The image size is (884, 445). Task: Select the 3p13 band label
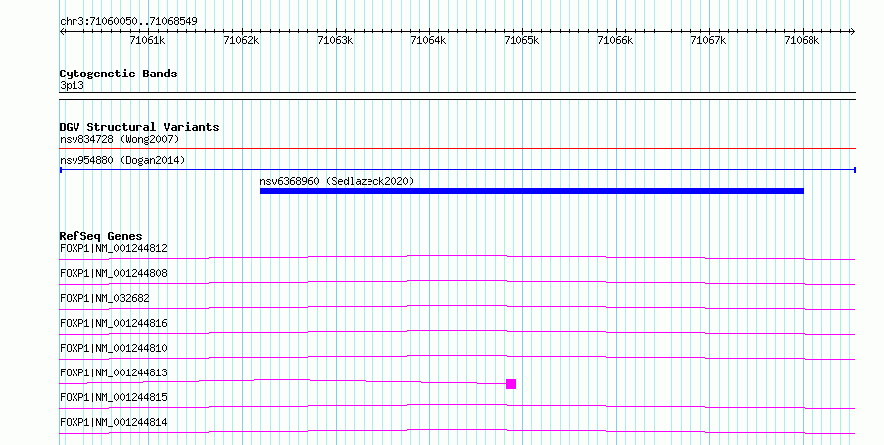72,86
